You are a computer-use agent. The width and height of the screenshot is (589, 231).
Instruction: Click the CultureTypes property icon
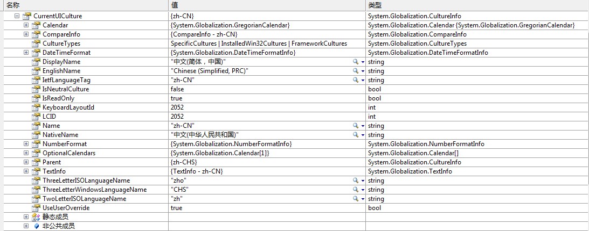36,44
